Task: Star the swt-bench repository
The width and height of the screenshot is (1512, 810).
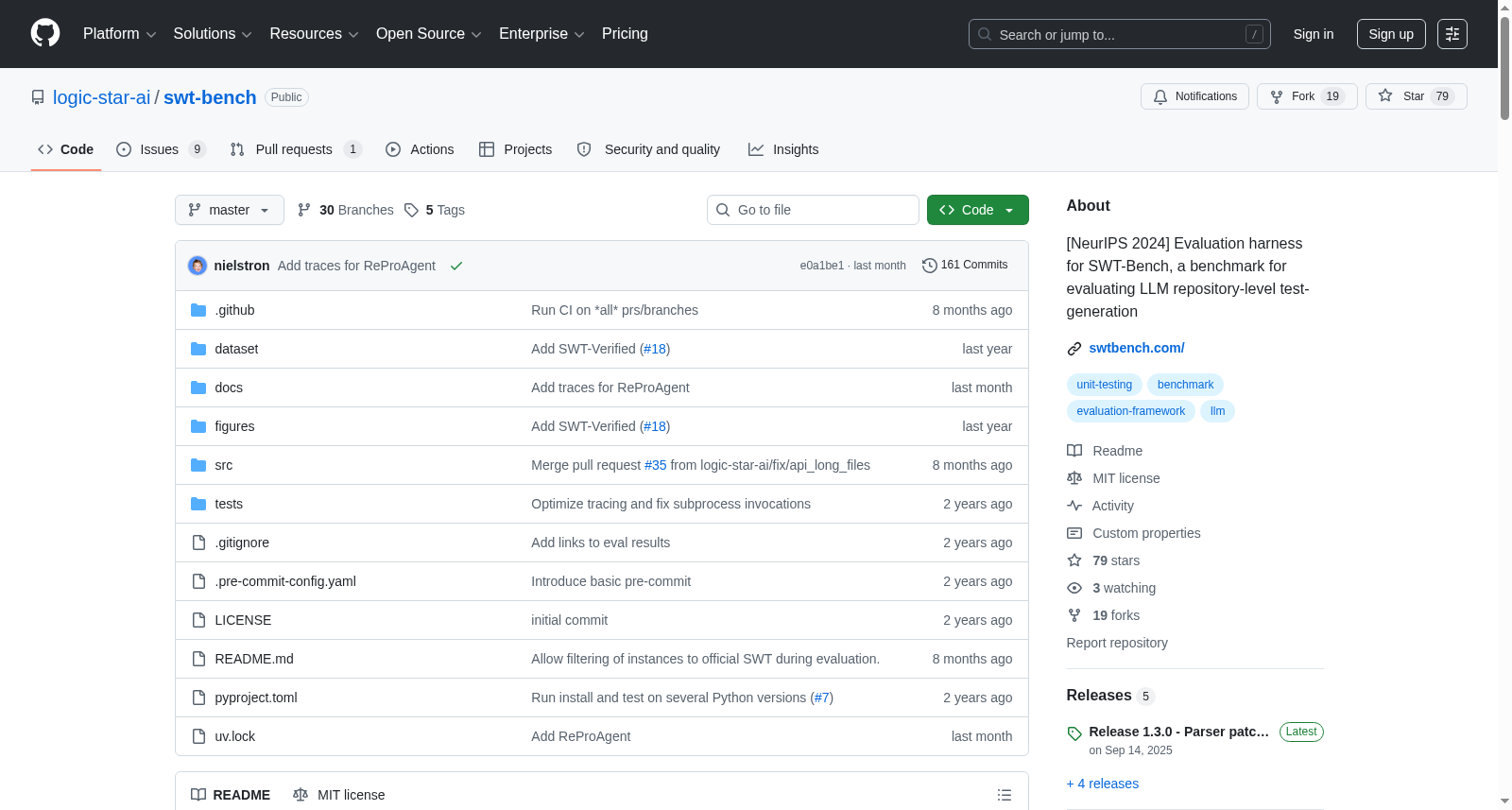Action: pos(1416,96)
